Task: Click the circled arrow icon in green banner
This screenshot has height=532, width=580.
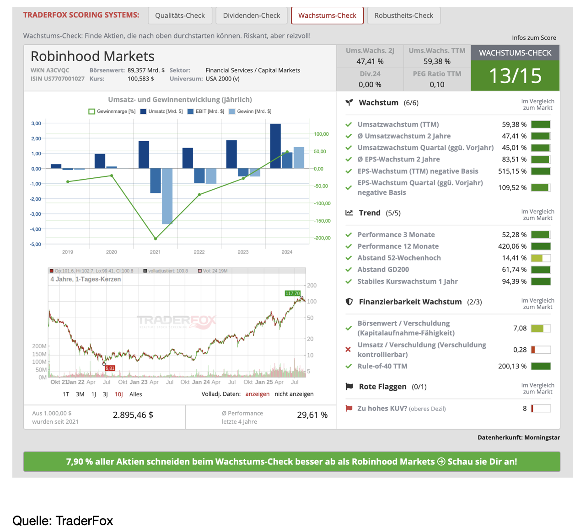Action: [441, 462]
